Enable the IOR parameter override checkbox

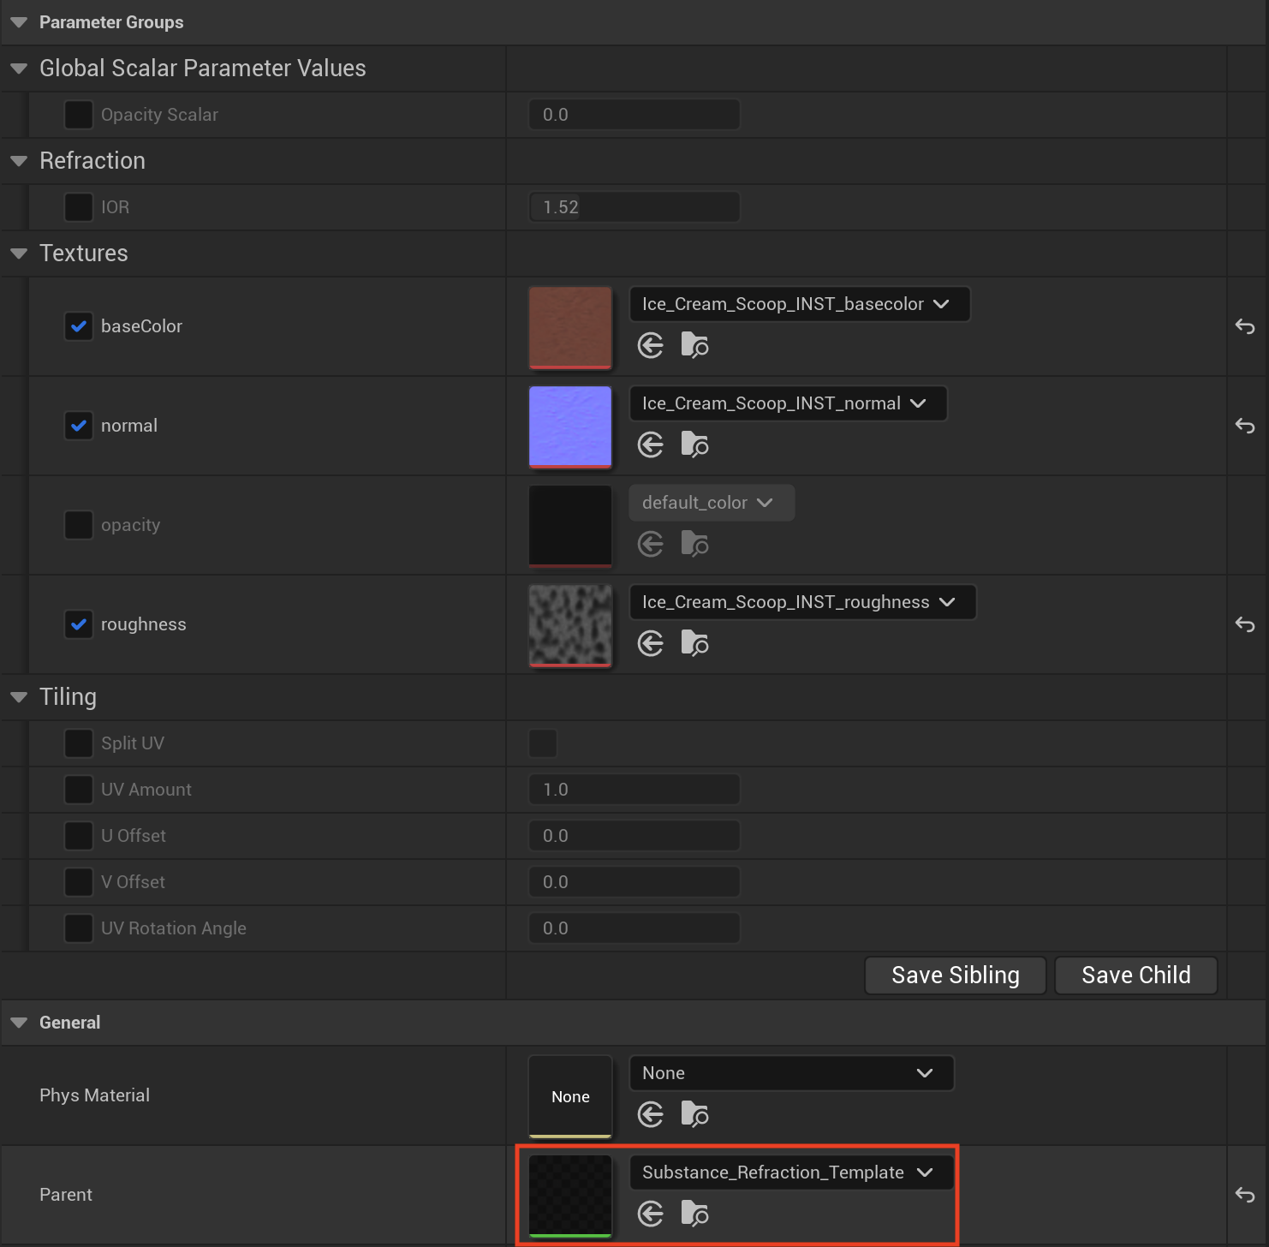[79, 207]
